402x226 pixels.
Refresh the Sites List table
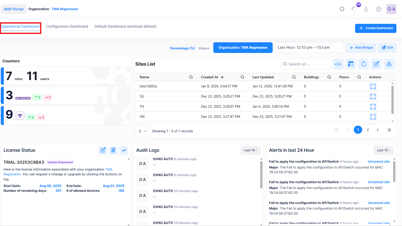(363, 64)
